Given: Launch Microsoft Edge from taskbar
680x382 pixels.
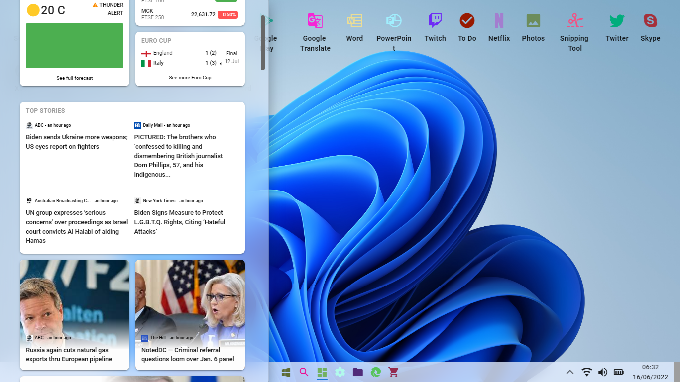Looking at the screenshot, I should point(376,372).
